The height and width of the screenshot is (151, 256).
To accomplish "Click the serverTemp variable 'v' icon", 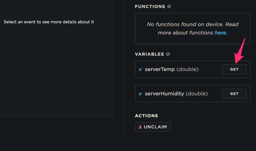I will pos(140,69).
